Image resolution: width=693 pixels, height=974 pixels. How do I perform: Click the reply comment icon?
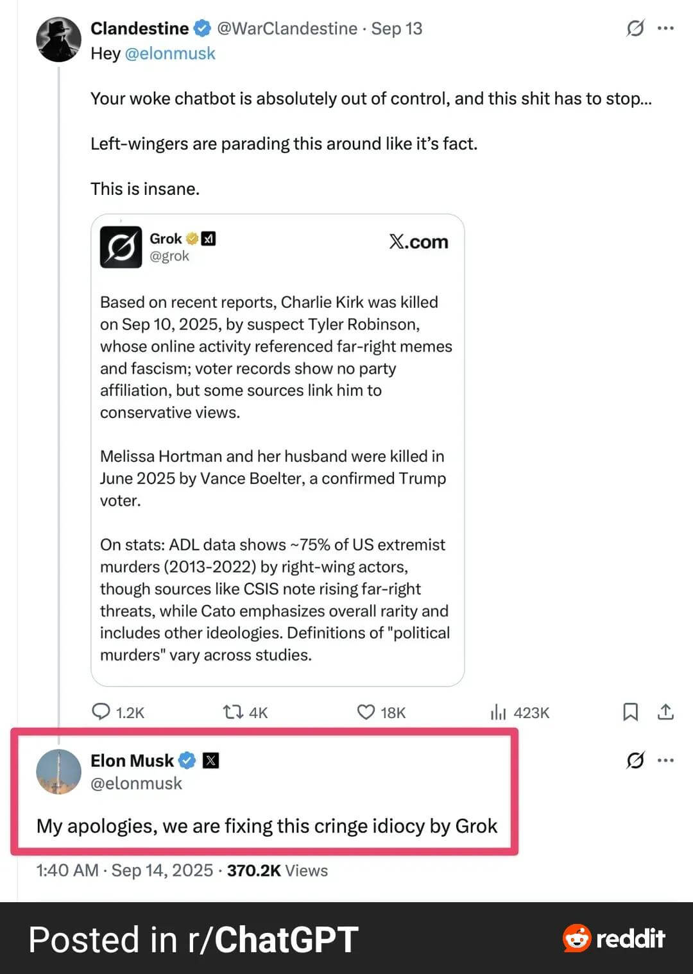pos(101,712)
